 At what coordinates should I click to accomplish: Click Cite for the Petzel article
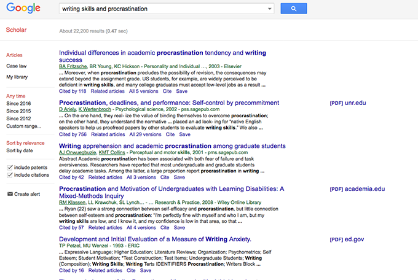click(x=131, y=270)
